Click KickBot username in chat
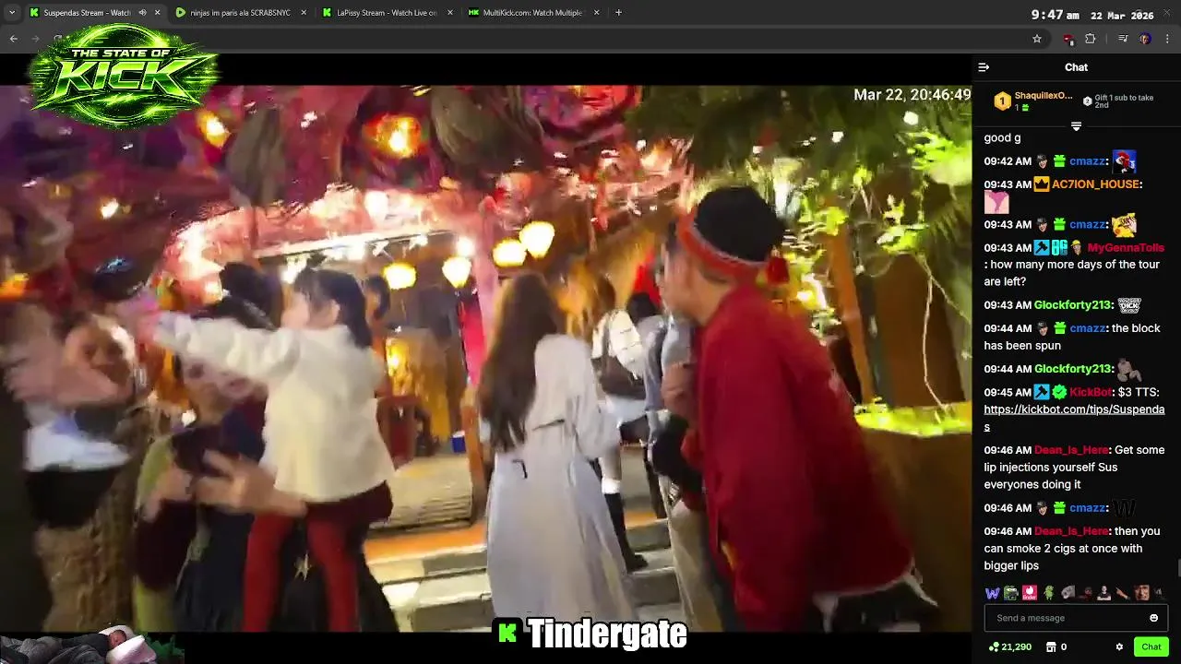Image resolution: width=1181 pixels, height=664 pixels. pos(1091,393)
